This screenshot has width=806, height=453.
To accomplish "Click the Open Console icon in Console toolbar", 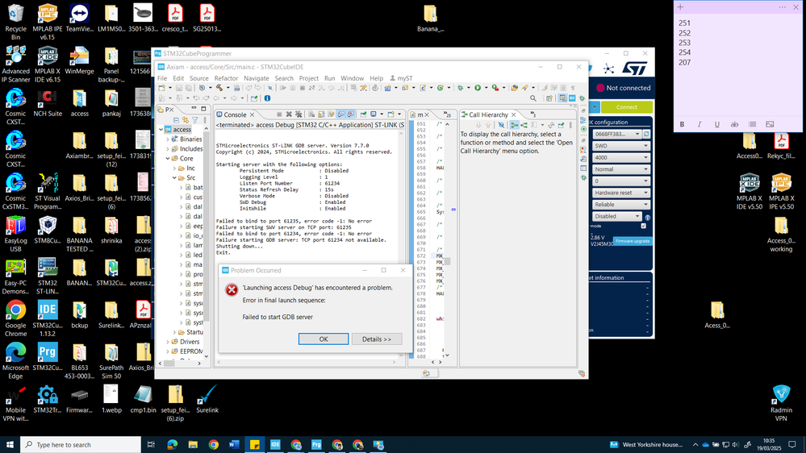I will point(390,114).
